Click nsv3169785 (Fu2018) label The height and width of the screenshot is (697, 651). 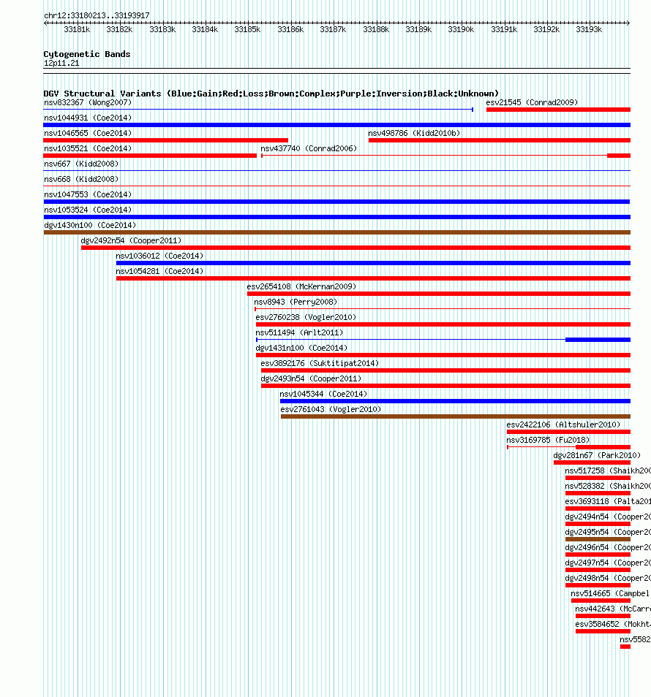(548, 440)
